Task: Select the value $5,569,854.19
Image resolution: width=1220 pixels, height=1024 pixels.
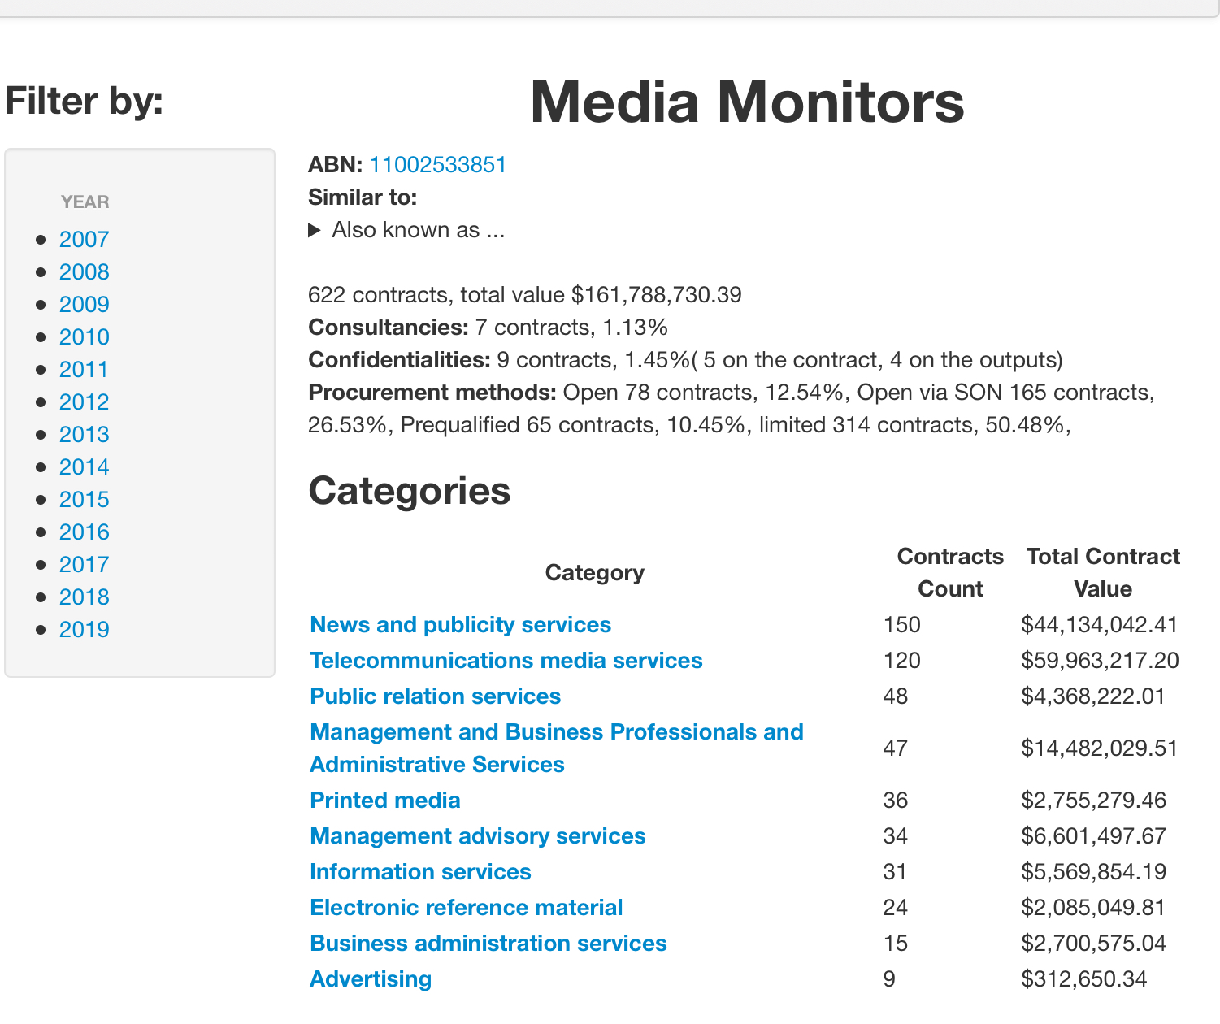Action: [x=1093, y=872]
